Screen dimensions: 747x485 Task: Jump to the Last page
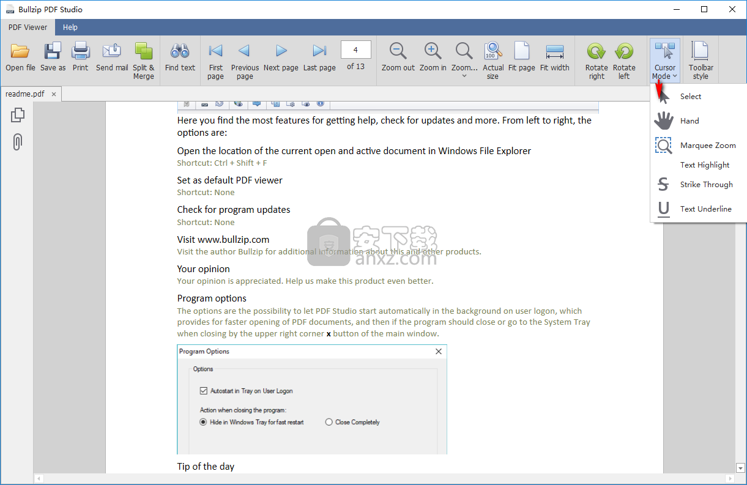319,56
